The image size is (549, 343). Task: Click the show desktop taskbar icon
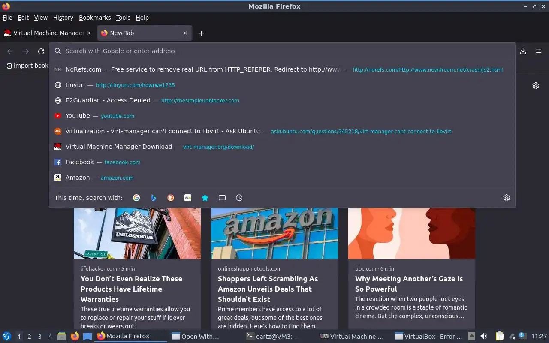[x=87, y=336]
